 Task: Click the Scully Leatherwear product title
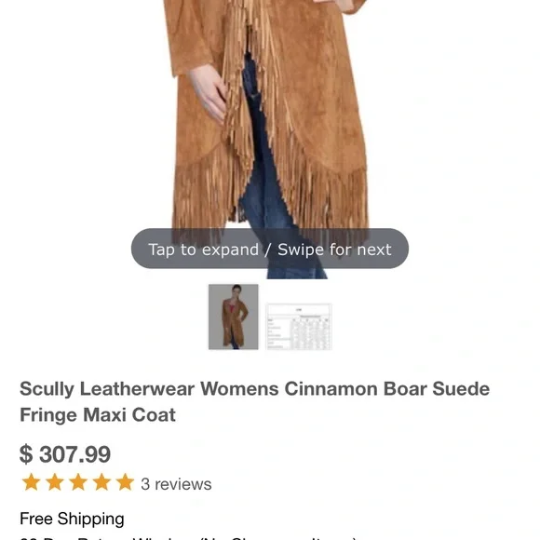tap(254, 401)
